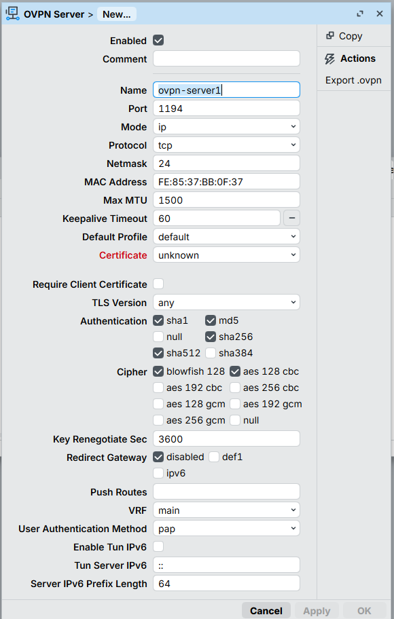Remove the Keepalive Timeout value with the minus button

pyautogui.click(x=291, y=219)
